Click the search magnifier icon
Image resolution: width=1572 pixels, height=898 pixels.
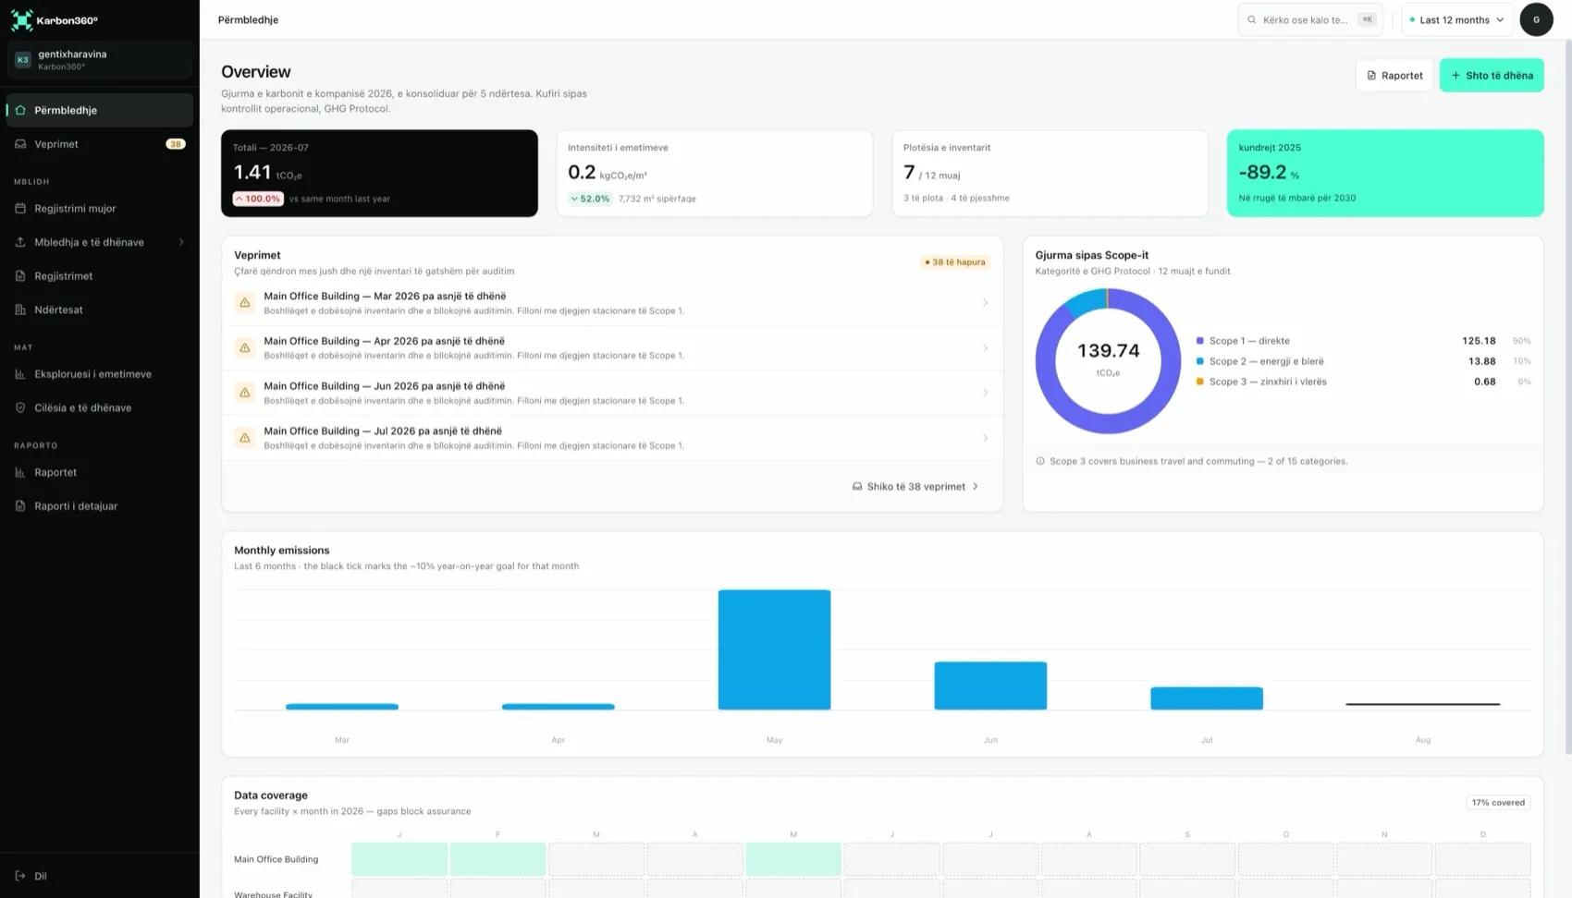1252,19
